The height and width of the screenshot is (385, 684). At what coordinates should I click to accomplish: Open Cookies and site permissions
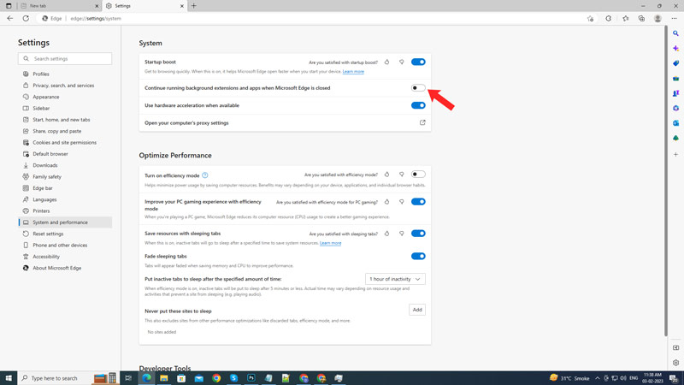click(x=65, y=142)
